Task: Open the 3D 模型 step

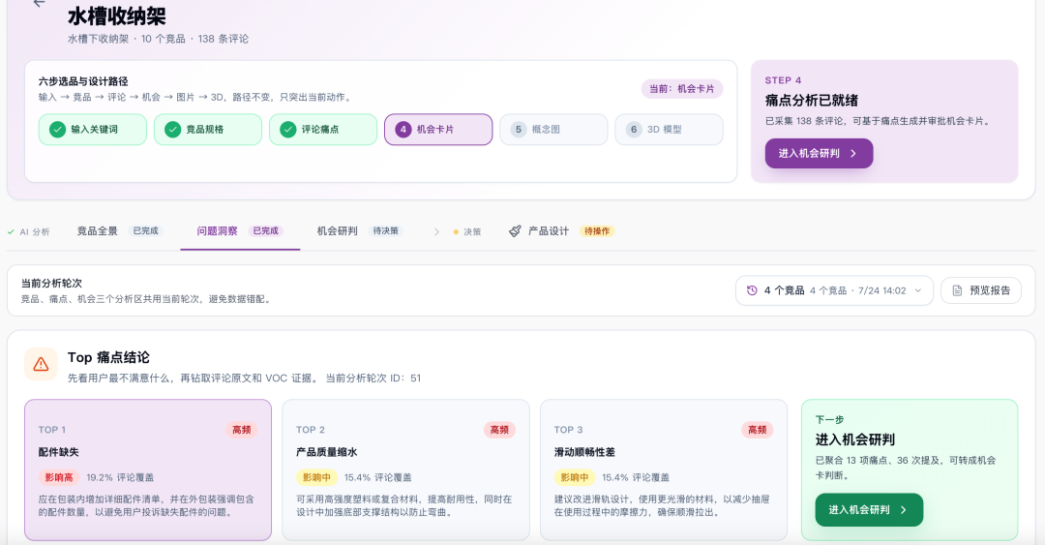Action: (670, 130)
